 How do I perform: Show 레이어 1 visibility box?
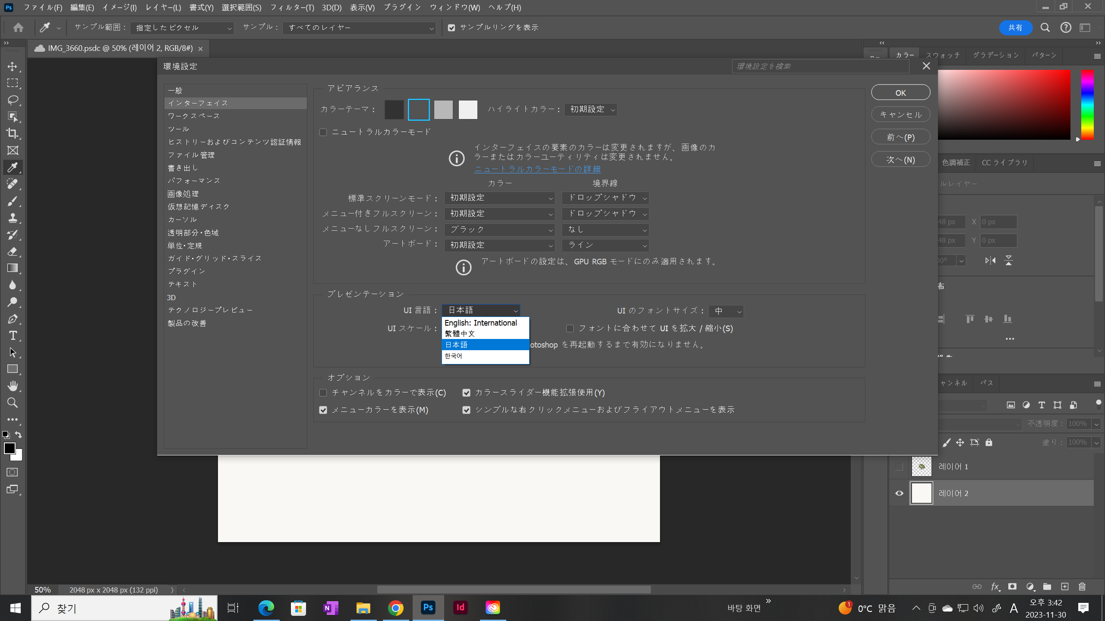point(899,467)
